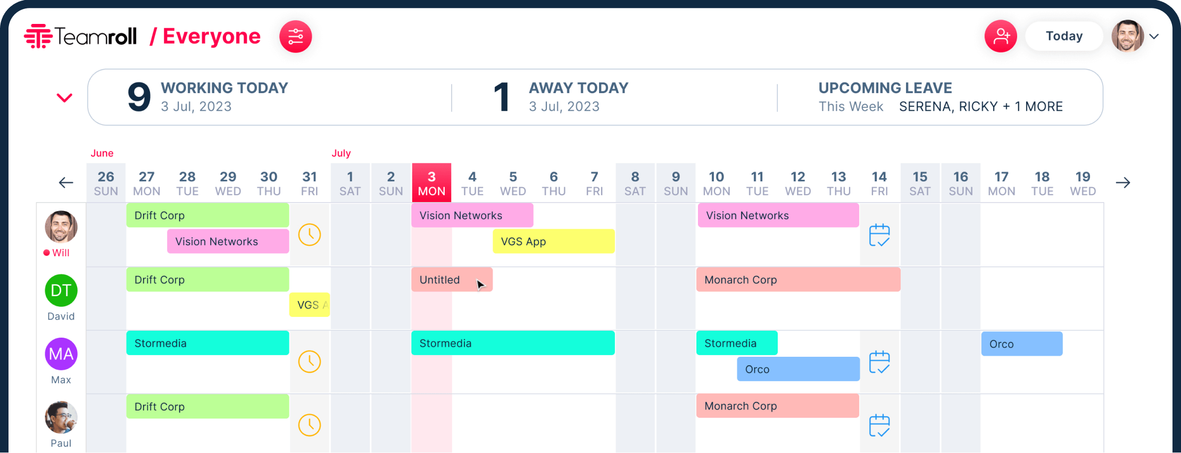Click the Today button
This screenshot has width=1181, height=453.
(1063, 36)
